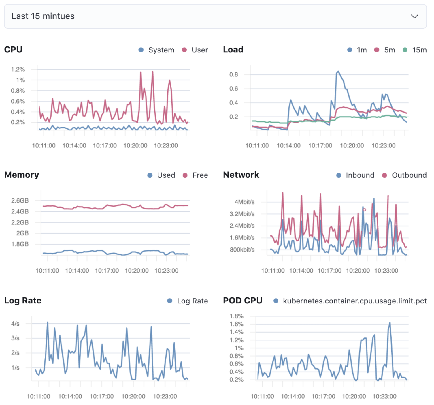Click the green 15m legend dot on Load chart
This screenshot has width=434, height=405.
pos(405,50)
